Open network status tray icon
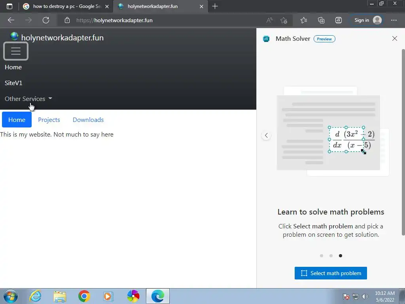The width and height of the screenshot is (405, 304). click(x=356, y=296)
